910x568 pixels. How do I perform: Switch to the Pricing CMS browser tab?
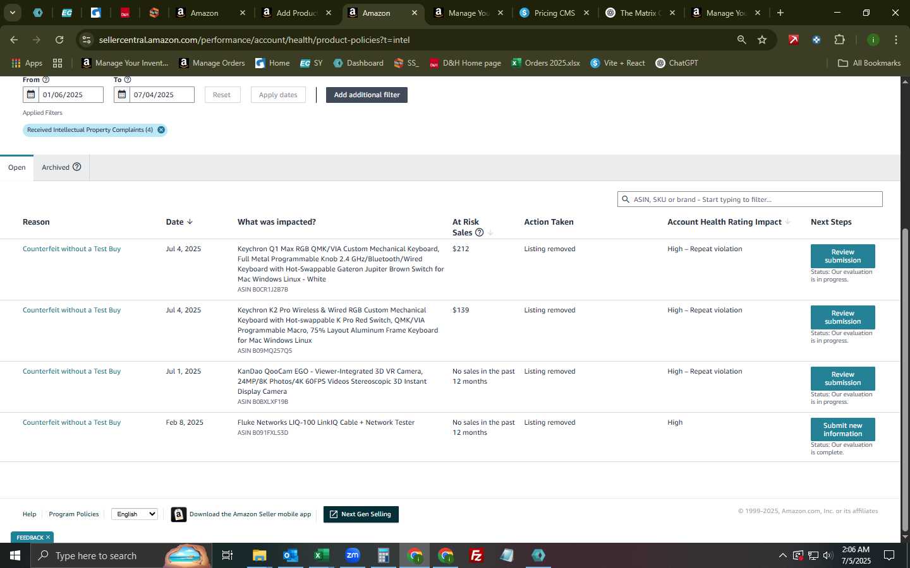click(x=554, y=13)
